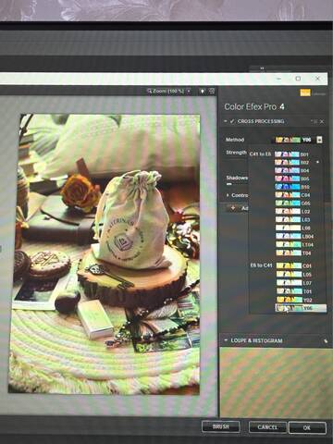Open the Cross Processing filter options menu icon
Screen dimensions: 333x444
tap(314, 121)
